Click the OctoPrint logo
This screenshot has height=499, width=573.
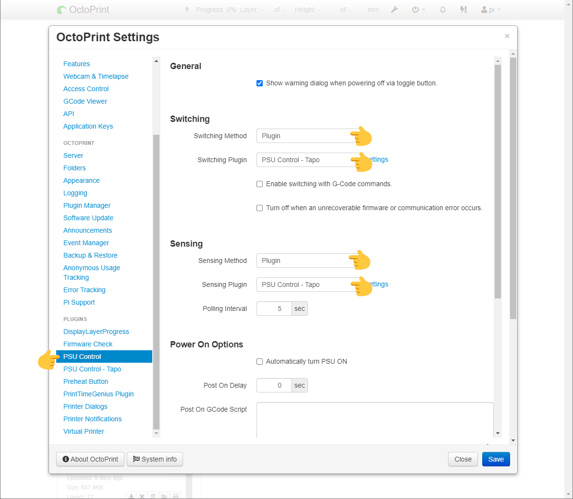click(x=83, y=10)
